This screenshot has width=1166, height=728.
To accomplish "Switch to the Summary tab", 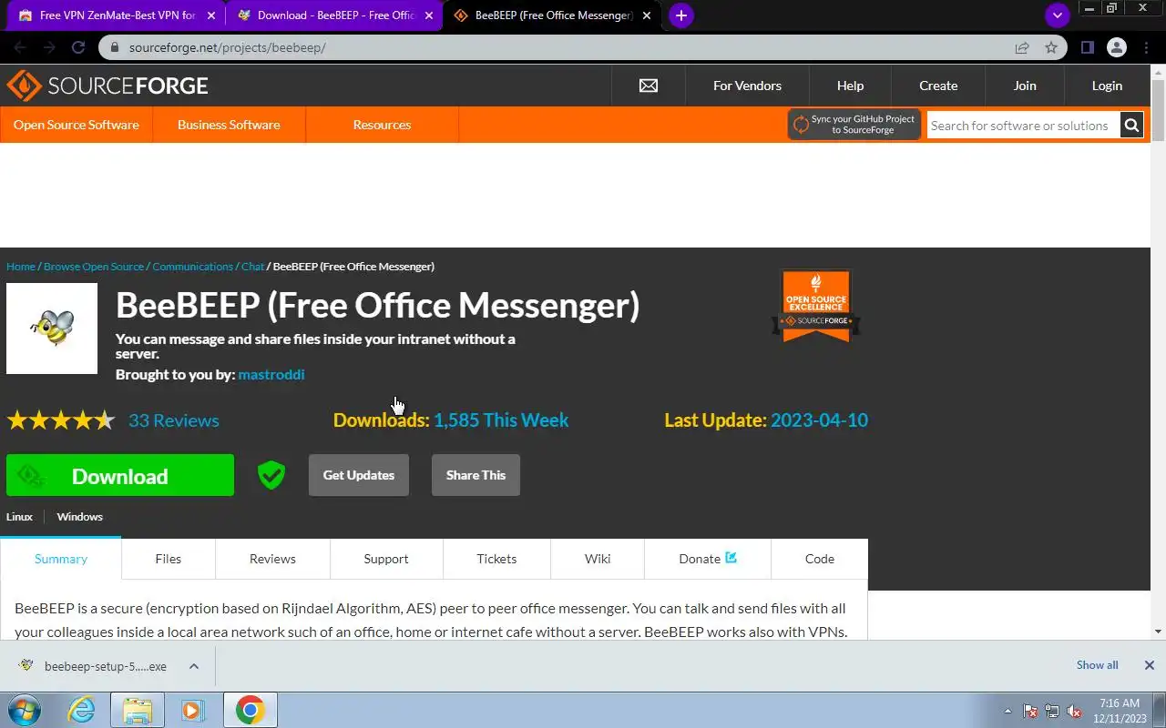I will click(61, 559).
